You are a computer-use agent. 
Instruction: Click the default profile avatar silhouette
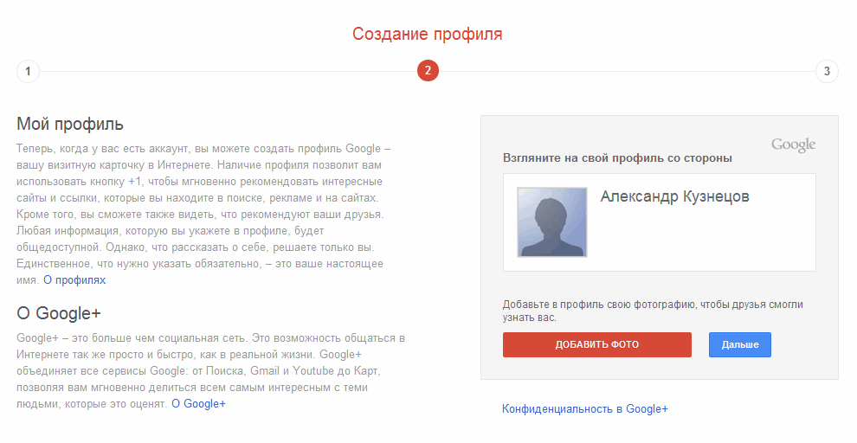pos(552,222)
